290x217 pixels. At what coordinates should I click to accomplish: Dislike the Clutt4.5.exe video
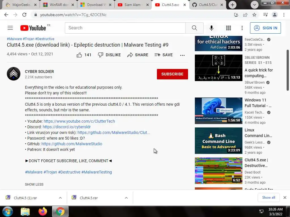(109, 55)
